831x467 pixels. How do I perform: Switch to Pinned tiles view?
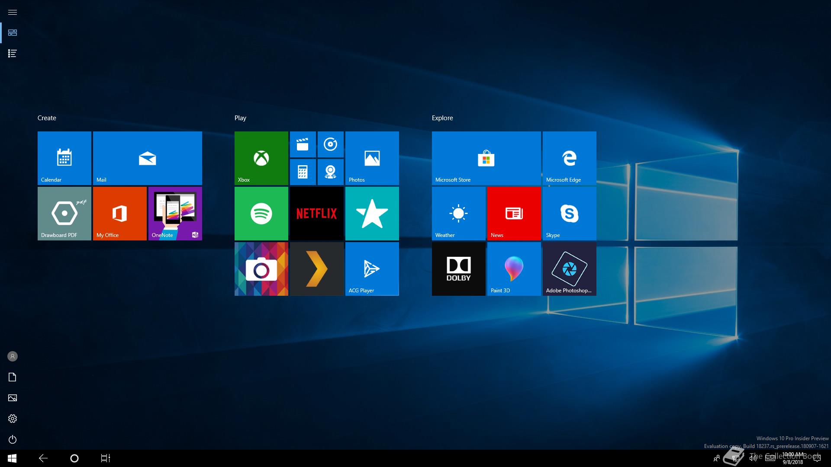13,33
